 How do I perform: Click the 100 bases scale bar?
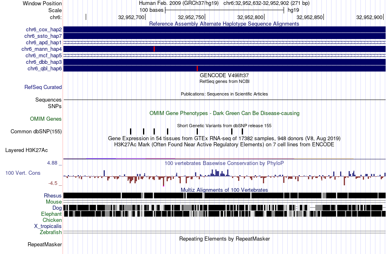(x=225, y=10)
